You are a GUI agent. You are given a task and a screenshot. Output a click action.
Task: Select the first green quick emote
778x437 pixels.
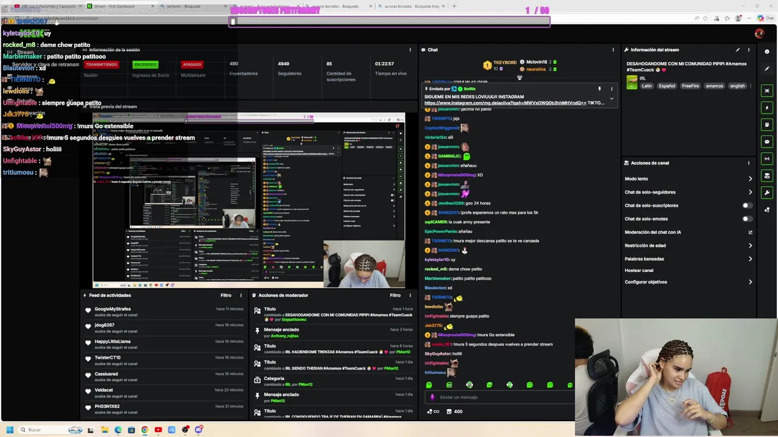[x=429, y=385]
